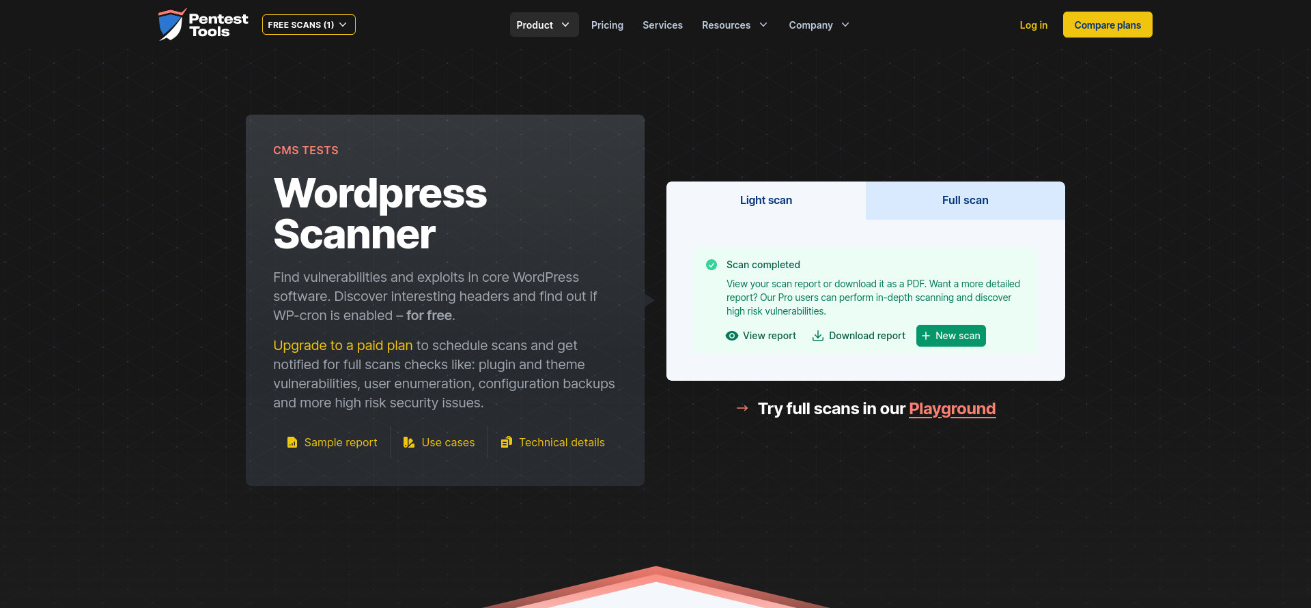1311x608 pixels.
Task: Click the chevron next to Resources
Action: click(763, 25)
